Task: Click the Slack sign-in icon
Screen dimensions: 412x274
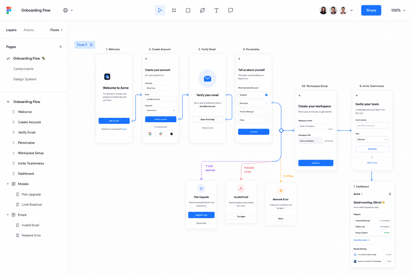Action: (161, 134)
